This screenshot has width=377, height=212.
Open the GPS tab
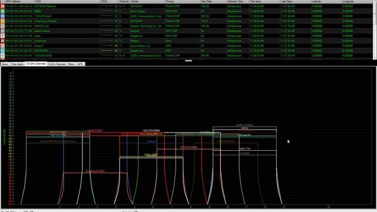coord(80,64)
